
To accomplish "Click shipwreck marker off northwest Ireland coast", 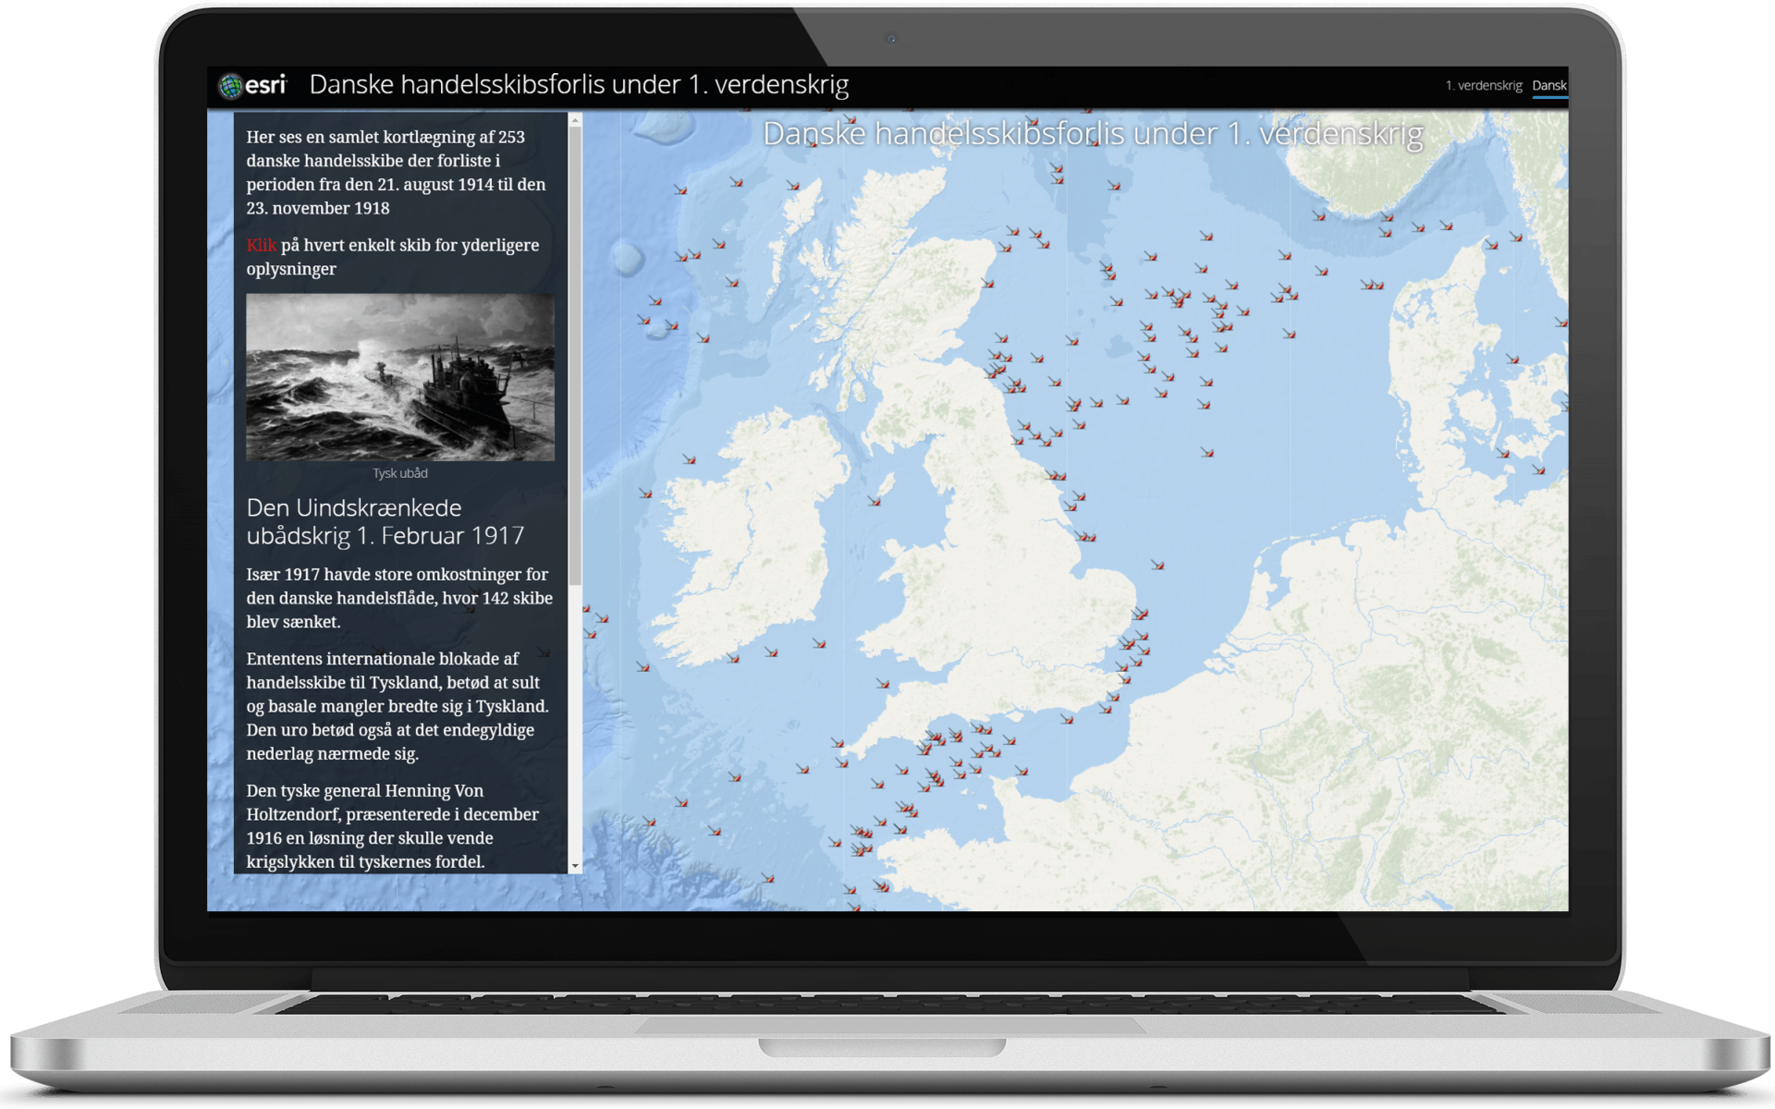I will [689, 459].
